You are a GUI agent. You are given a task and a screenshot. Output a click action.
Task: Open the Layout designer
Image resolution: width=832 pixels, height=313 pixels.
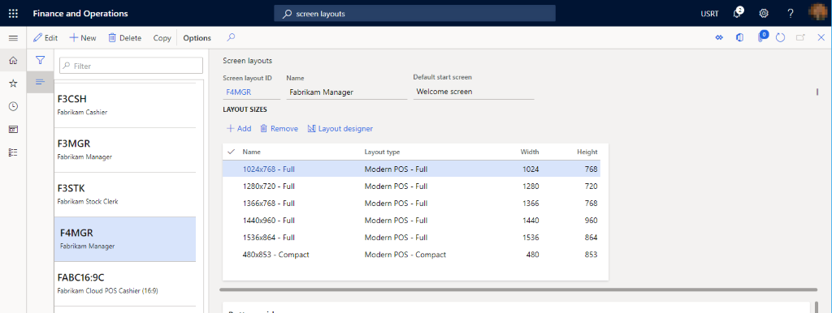(340, 128)
